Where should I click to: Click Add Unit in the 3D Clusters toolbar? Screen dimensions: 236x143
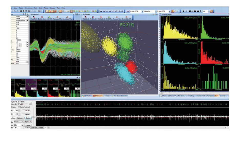point(86,18)
